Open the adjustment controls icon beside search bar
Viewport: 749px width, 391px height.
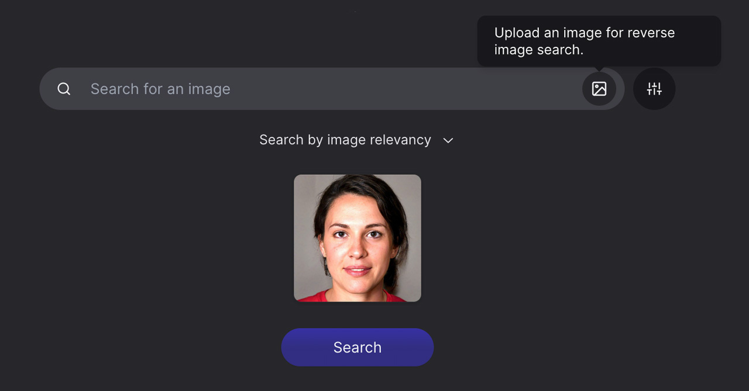coord(654,89)
